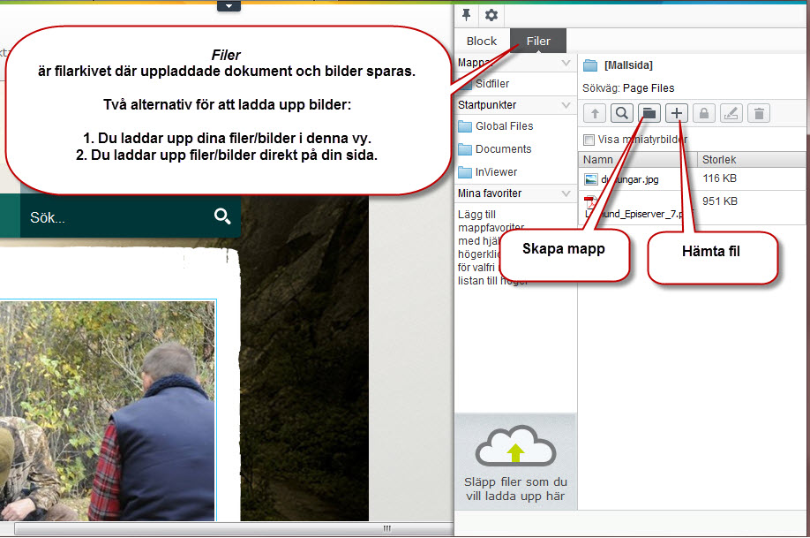Select the Episerver PDF file row
The image size is (810, 538).
click(692, 208)
